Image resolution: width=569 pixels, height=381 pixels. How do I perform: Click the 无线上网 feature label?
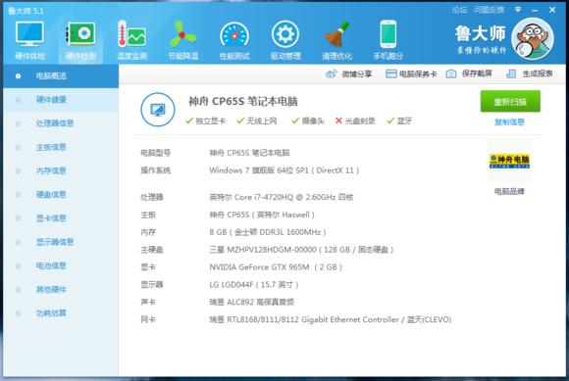262,121
